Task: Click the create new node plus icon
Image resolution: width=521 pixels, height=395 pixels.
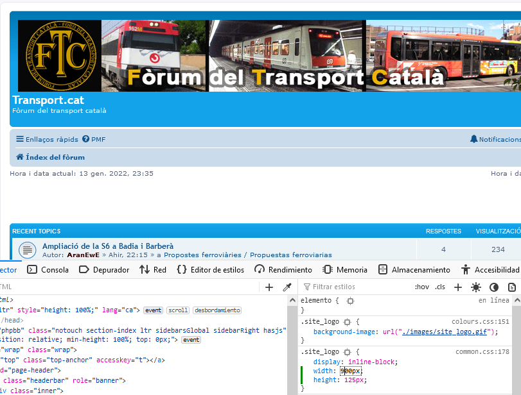Action: 269,287
